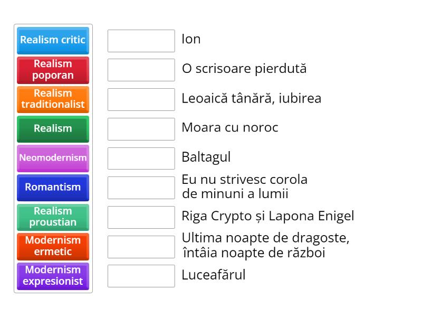Click the empty box beside Ion
Screen dimensions: 422x317
141,41
